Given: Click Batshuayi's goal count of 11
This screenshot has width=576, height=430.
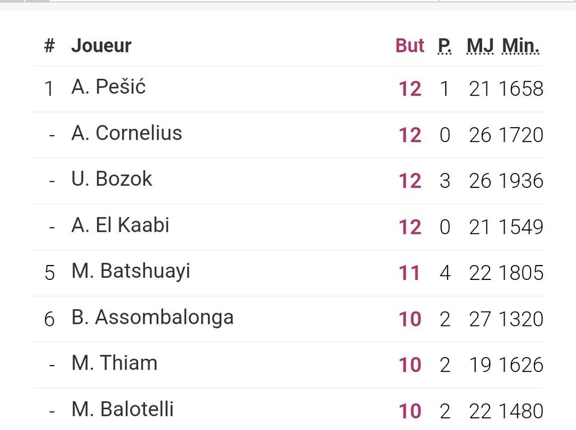Looking at the screenshot, I should pyautogui.click(x=410, y=273).
